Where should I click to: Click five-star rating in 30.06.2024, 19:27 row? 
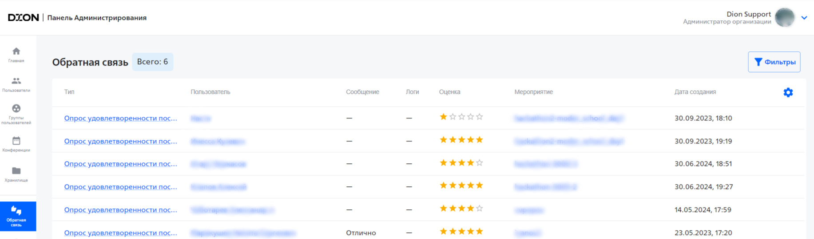(x=461, y=185)
